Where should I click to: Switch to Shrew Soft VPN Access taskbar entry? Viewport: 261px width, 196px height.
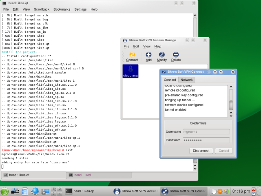135,191
